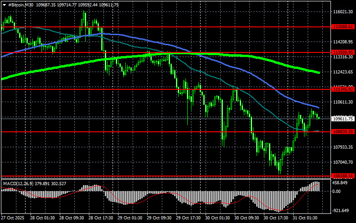Select the red 106188.16 level label

click(343, 176)
